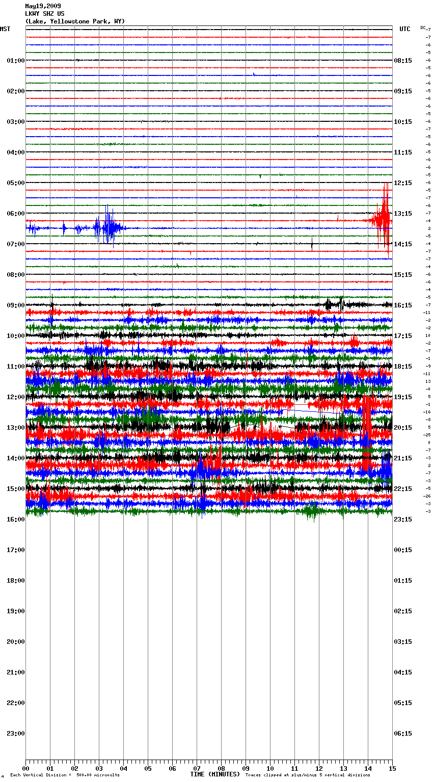Select the 06:00 MST row label
Image resolution: width=433 pixels, height=782 pixels.
click(x=15, y=214)
